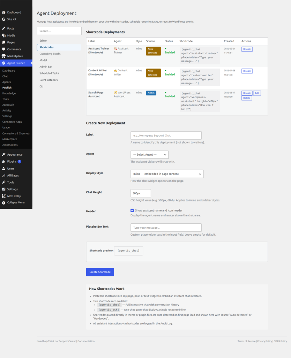Click the Plugins update count badge
The image size is (291, 358).
(20, 162)
